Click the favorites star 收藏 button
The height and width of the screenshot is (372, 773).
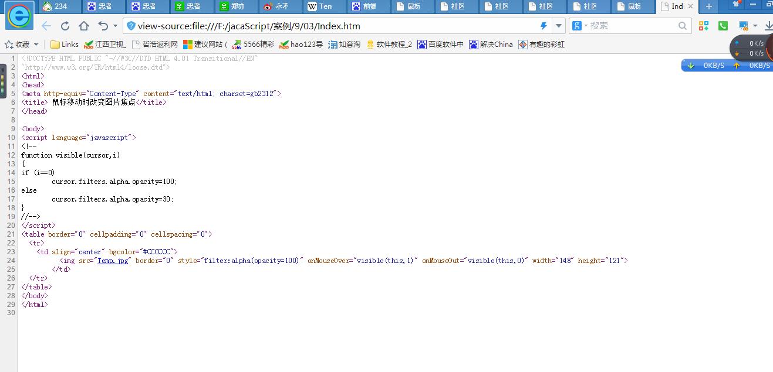pyautogui.click(x=17, y=44)
